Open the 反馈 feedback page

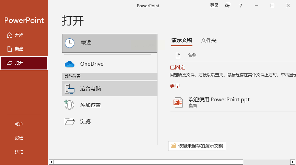(x=19, y=138)
